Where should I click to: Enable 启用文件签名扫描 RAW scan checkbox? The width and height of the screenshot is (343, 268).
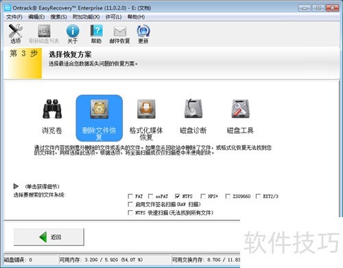click(130, 204)
